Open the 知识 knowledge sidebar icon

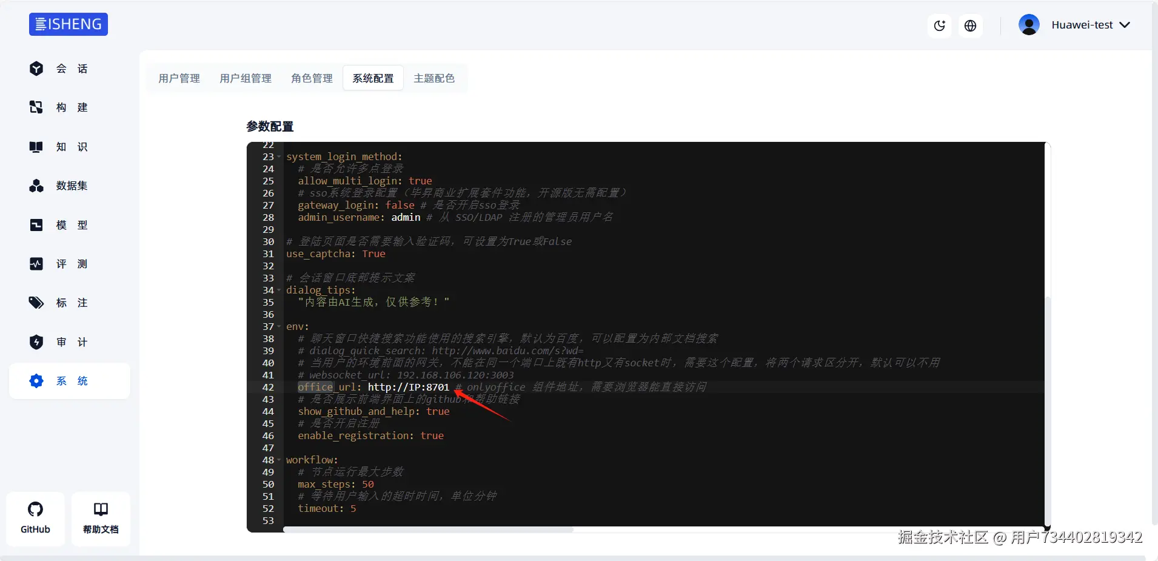tap(36, 147)
